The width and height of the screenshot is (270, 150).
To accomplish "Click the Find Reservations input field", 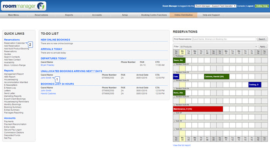I will [x=224, y=39].
